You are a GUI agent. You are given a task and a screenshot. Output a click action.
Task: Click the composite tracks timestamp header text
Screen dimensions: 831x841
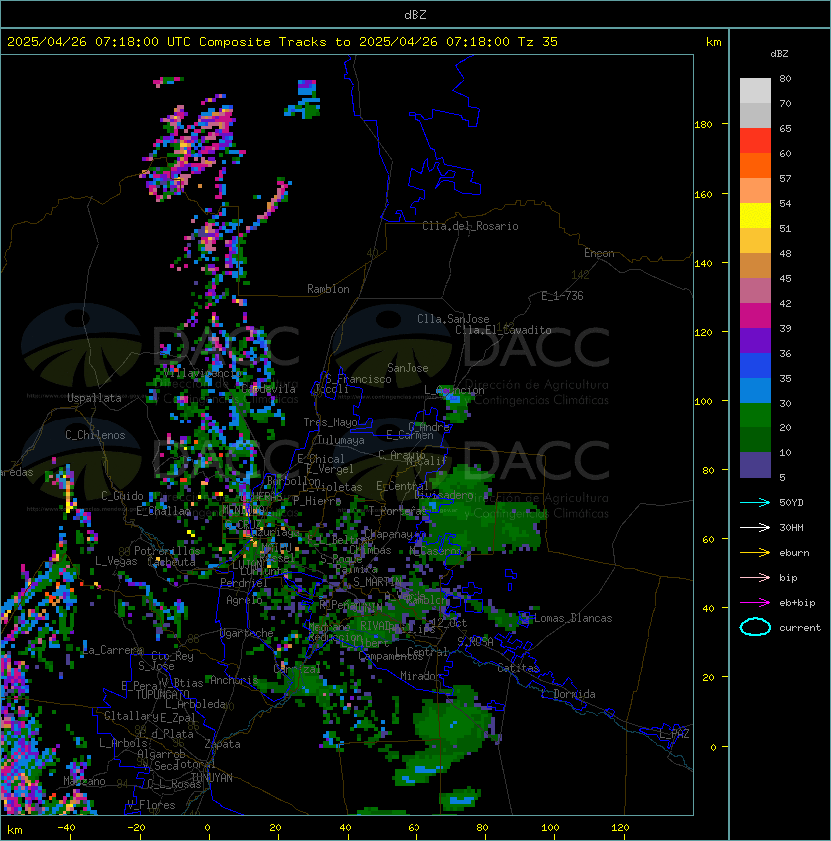point(283,42)
